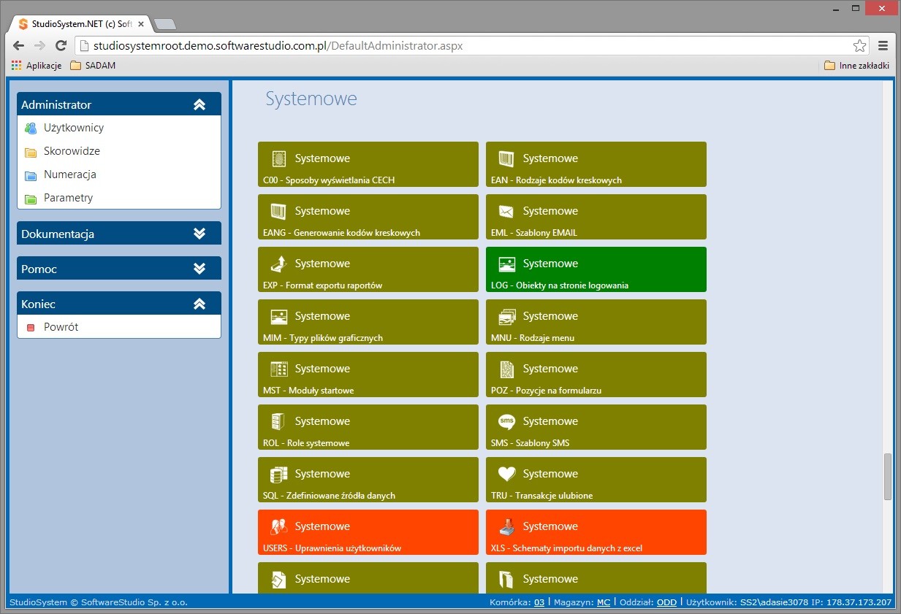Open the Chrome hamburger menu
901x614 pixels.
coord(883,45)
